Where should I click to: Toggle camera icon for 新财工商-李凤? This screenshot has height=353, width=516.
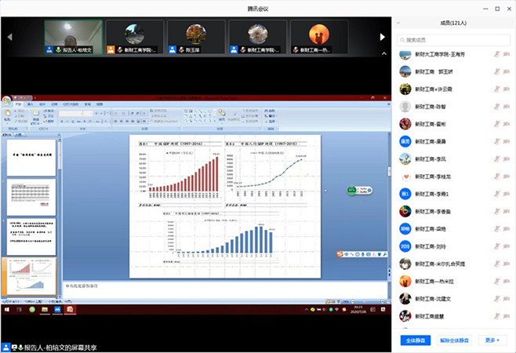pos(507,158)
